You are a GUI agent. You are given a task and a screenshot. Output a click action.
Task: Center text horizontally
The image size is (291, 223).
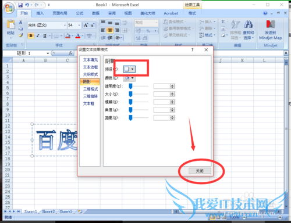(110, 30)
